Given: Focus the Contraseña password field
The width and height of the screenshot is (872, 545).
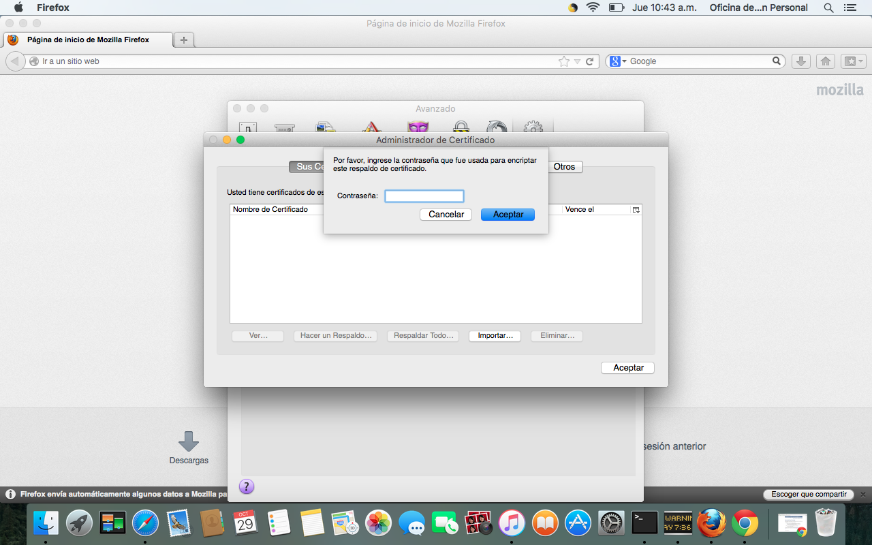Looking at the screenshot, I should click(424, 196).
